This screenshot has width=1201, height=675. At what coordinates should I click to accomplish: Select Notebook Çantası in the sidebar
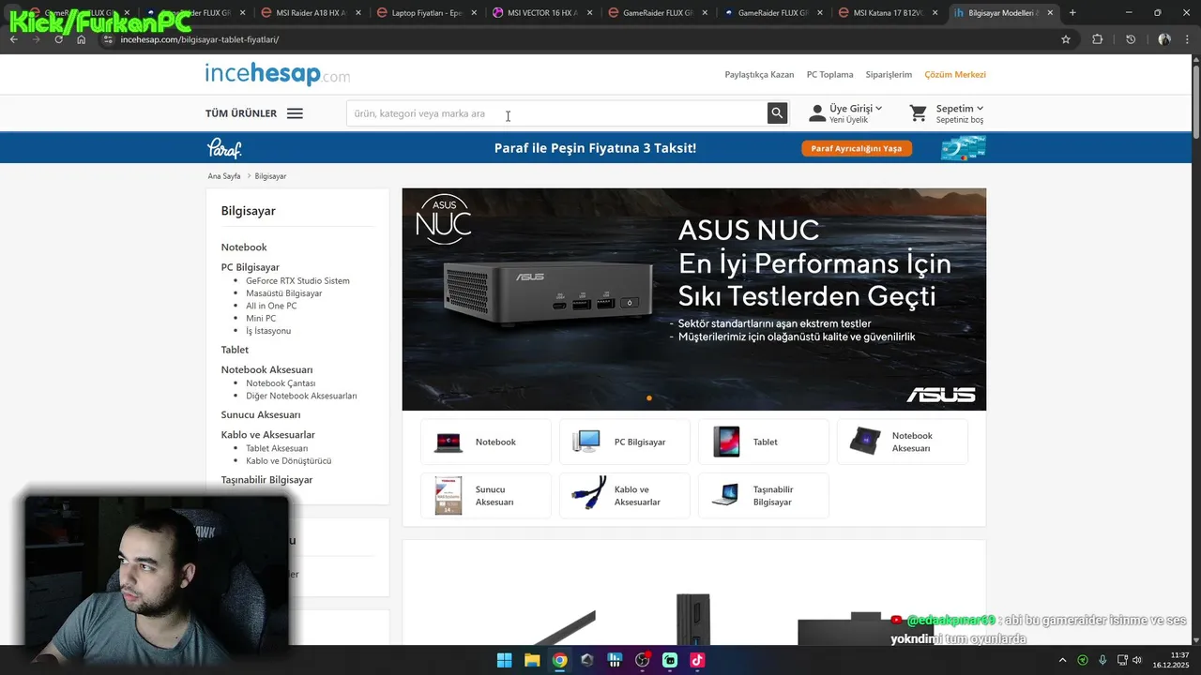(281, 383)
